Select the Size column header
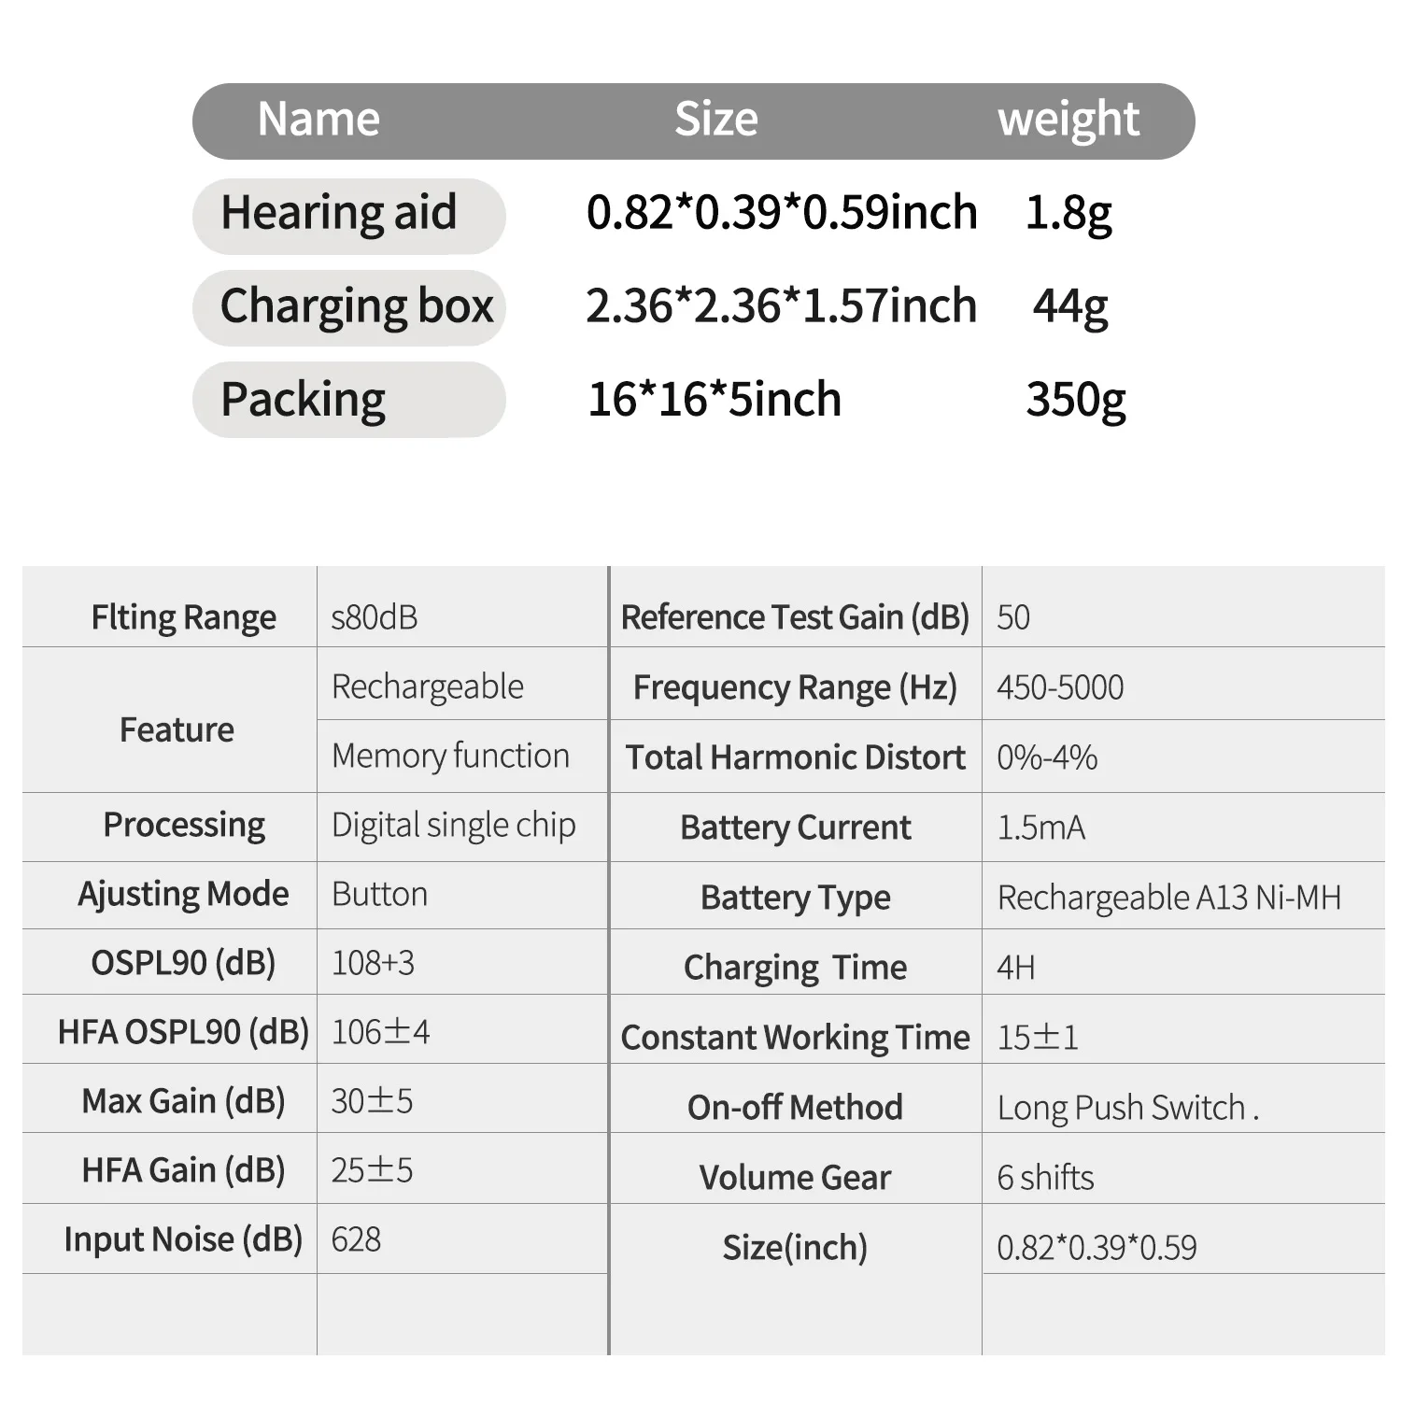The image size is (1401, 1401). click(x=716, y=120)
